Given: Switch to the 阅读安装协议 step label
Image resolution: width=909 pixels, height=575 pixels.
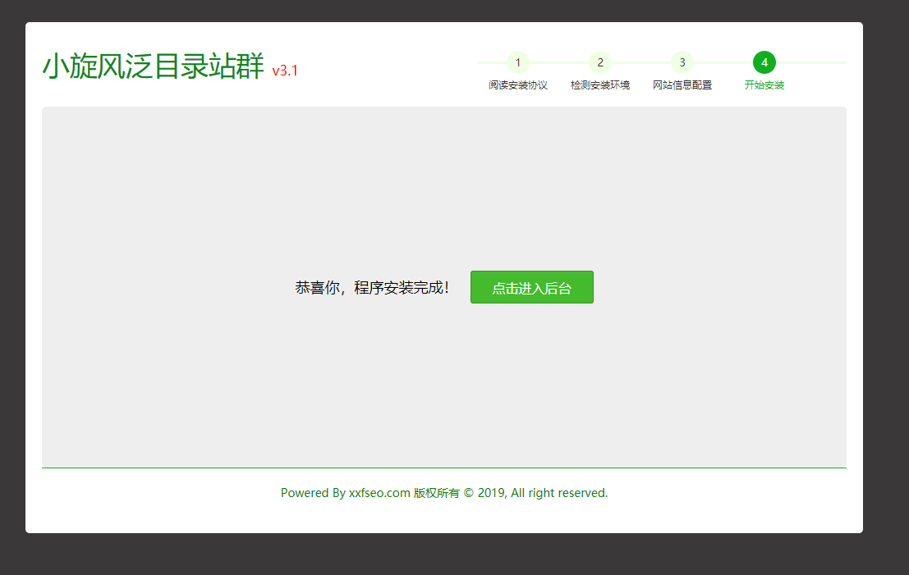Looking at the screenshot, I should pos(517,84).
